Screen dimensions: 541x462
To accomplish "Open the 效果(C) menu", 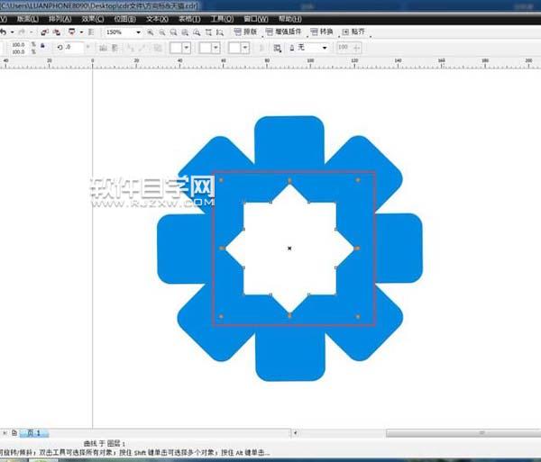I will [92, 18].
